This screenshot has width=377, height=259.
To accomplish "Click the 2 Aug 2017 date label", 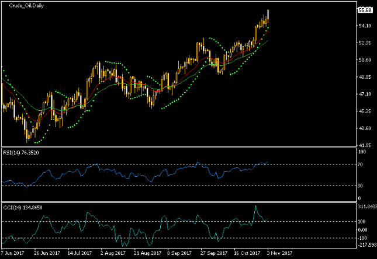I will 113,253.
